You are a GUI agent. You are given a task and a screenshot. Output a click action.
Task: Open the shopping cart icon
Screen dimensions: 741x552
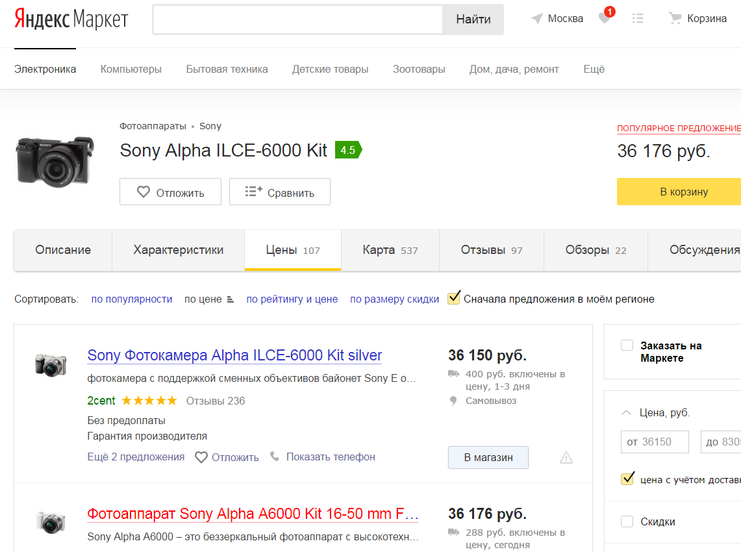[675, 19]
